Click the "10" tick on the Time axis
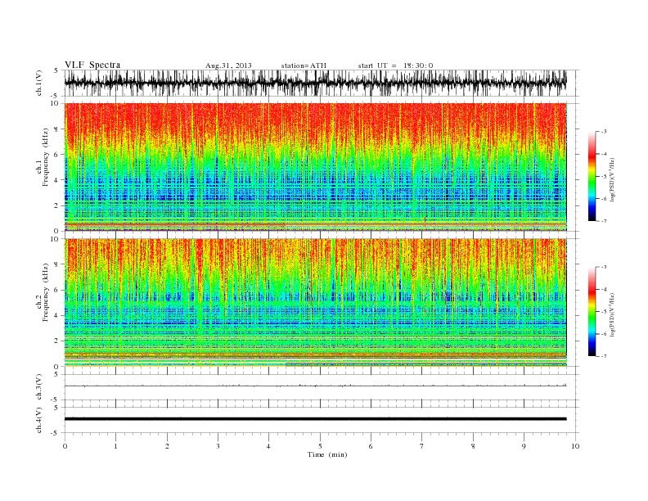648x501 pixels. click(575, 446)
